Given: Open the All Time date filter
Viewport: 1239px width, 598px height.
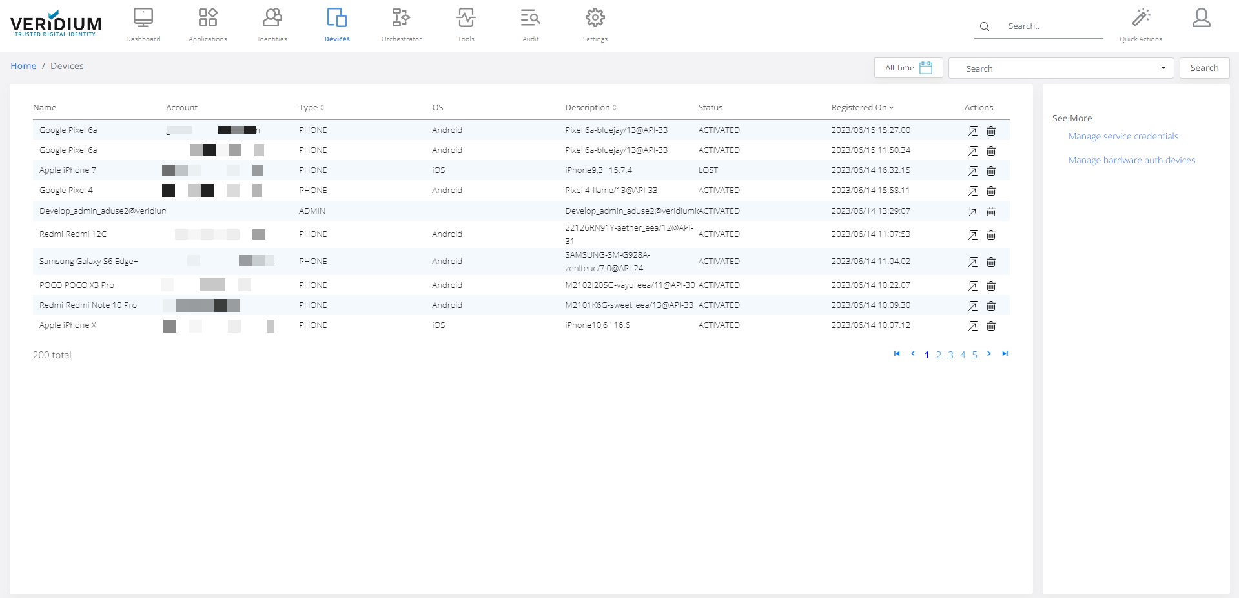Looking at the screenshot, I should (x=908, y=68).
